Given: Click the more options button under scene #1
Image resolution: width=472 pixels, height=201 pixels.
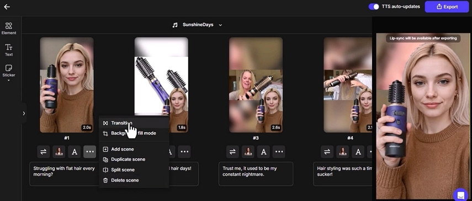Looking at the screenshot, I should coord(89,152).
